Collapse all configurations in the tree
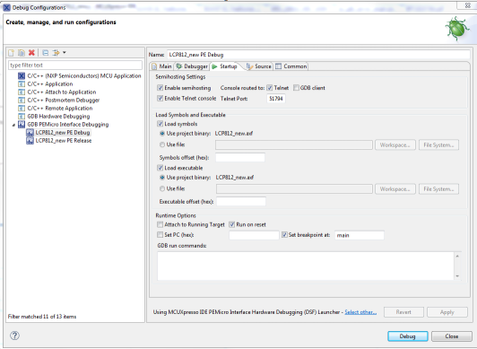 coord(46,53)
